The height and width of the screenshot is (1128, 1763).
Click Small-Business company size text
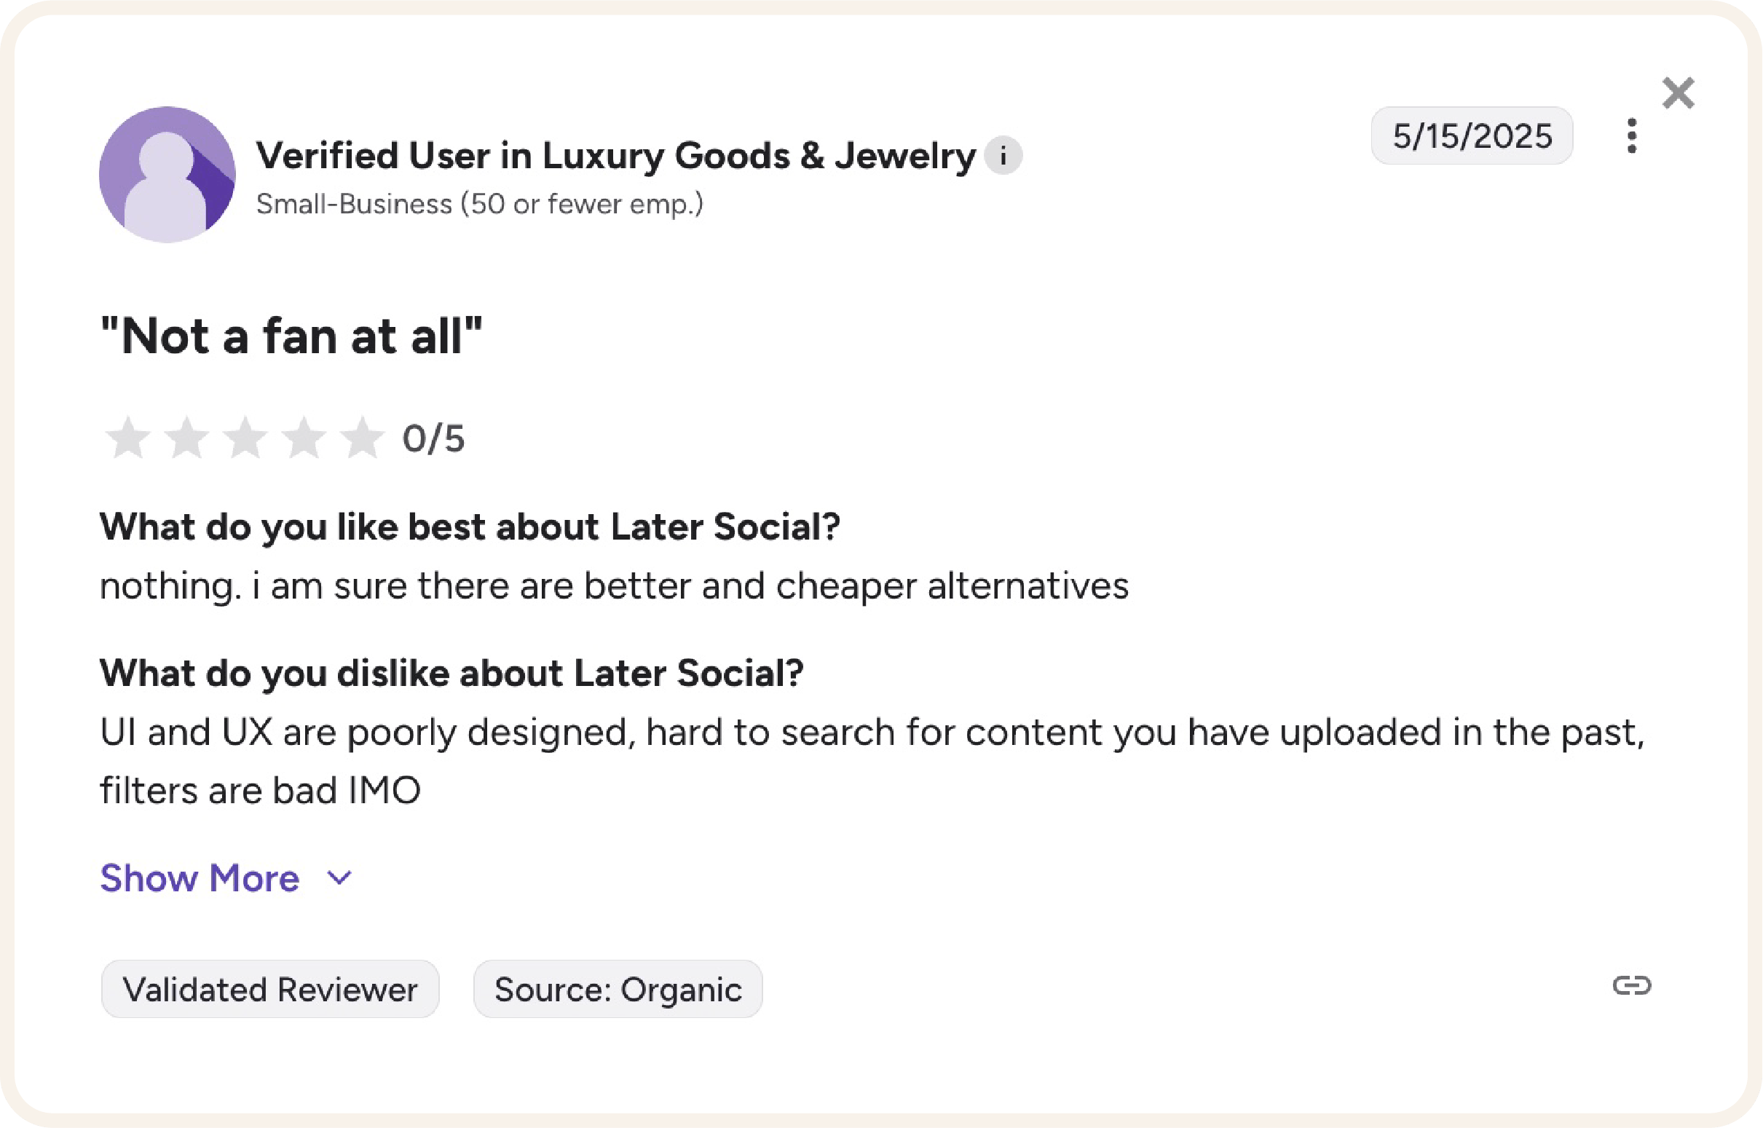[480, 204]
